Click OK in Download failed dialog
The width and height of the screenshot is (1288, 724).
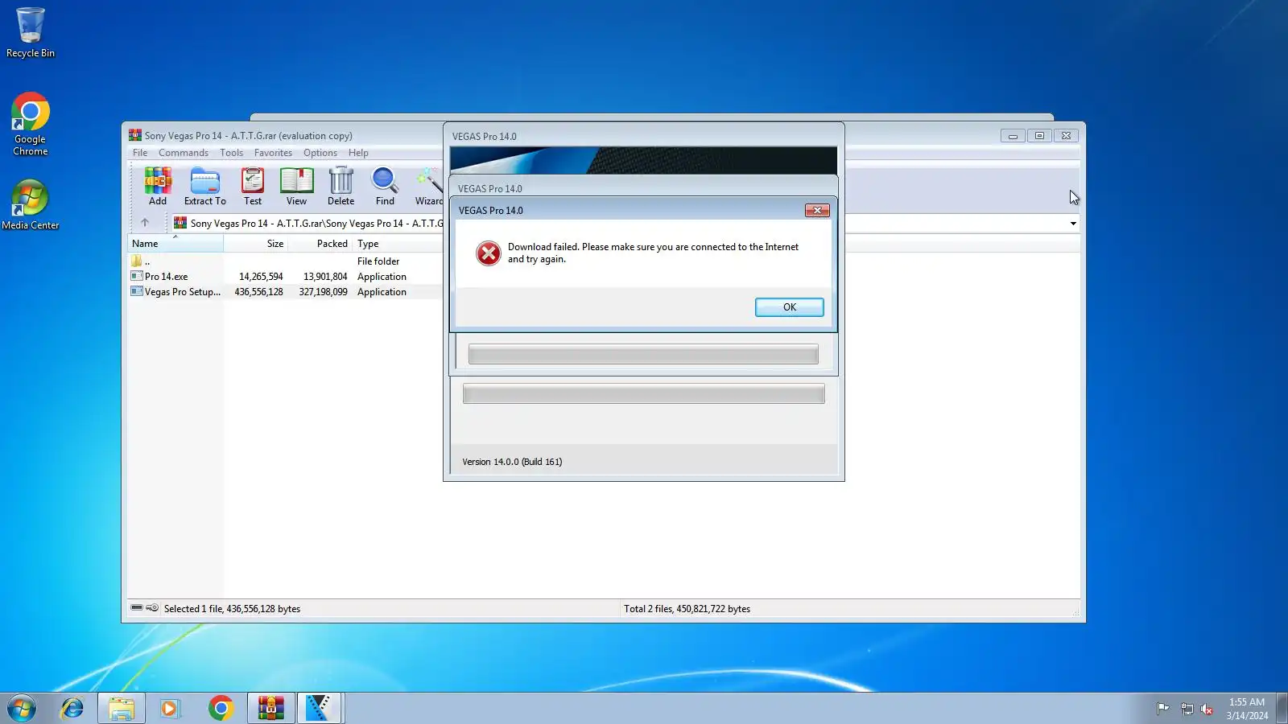(789, 307)
